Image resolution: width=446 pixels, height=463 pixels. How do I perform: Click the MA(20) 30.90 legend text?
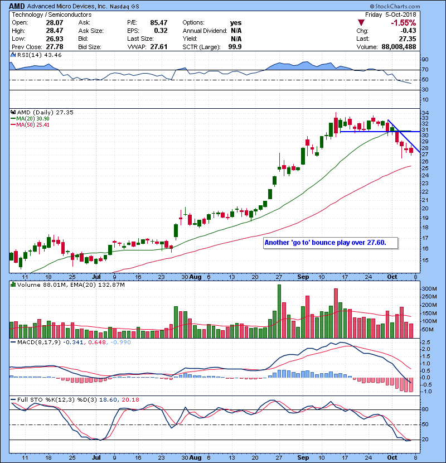coord(33,119)
